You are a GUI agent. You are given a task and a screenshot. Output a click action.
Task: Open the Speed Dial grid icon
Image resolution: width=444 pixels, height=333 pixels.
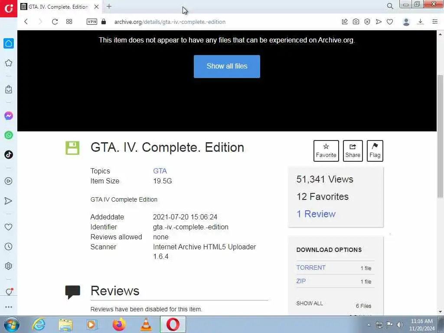click(69, 22)
